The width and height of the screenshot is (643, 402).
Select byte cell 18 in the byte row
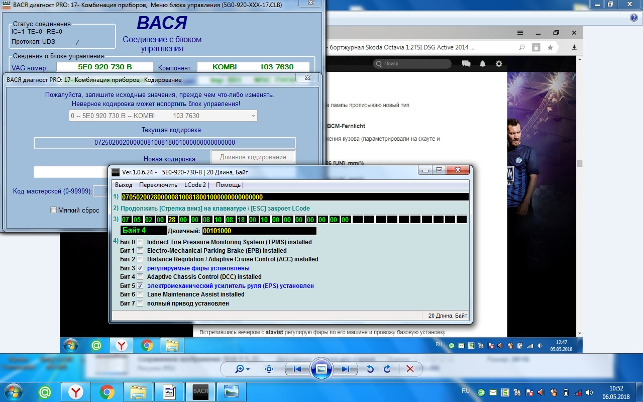pos(241,220)
